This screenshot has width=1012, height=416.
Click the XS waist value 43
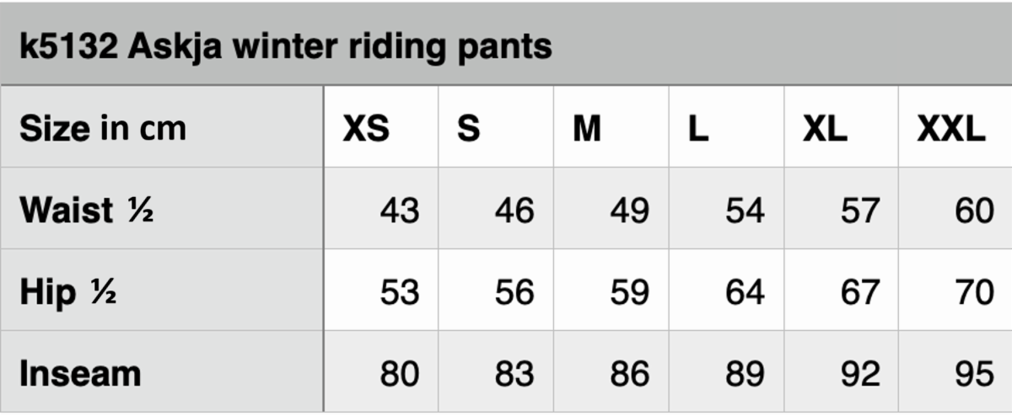click(x=399, y=211)
